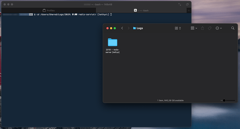Open the Group By items dropdown
Screen dimensions: 240x129
(x=194, y=28)
